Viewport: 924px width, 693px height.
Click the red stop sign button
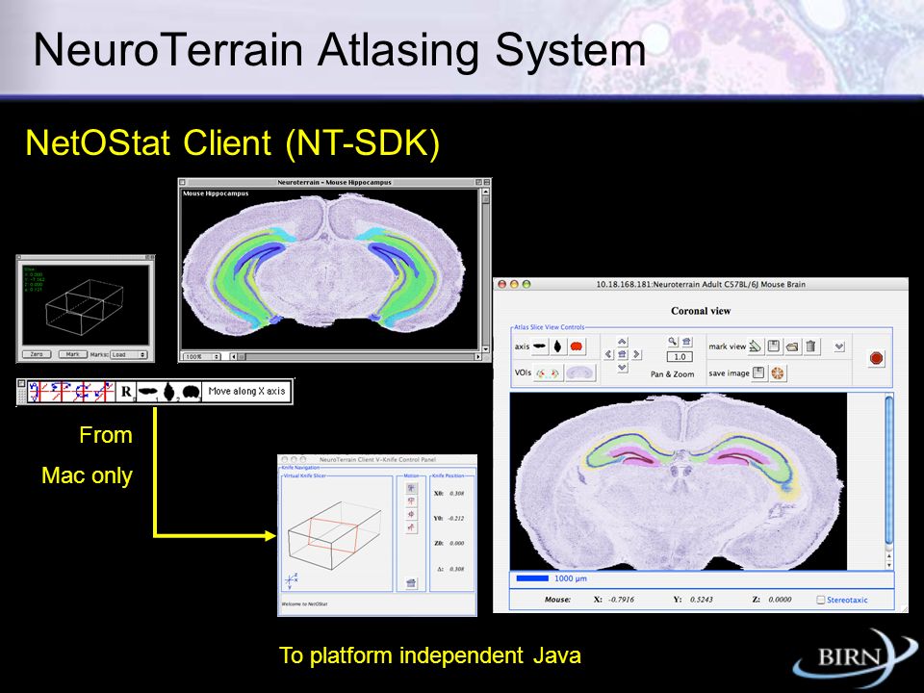876,358
